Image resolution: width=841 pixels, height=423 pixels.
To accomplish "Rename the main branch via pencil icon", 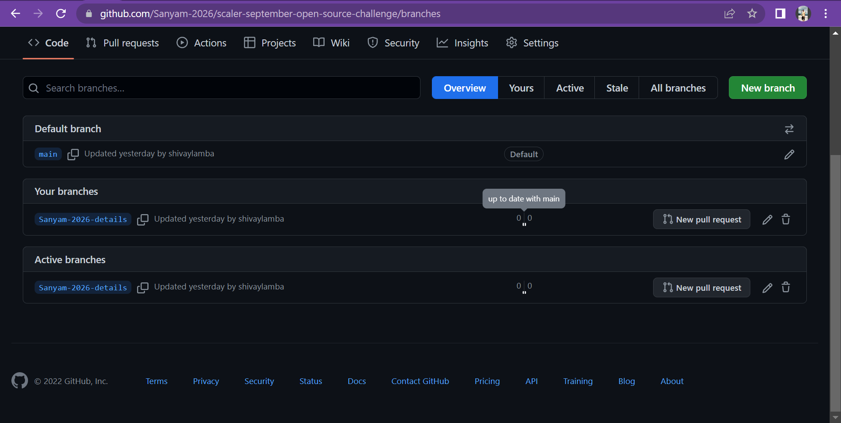I will (x=789, y=154).
